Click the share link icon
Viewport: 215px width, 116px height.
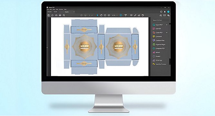tap(161, 15)
